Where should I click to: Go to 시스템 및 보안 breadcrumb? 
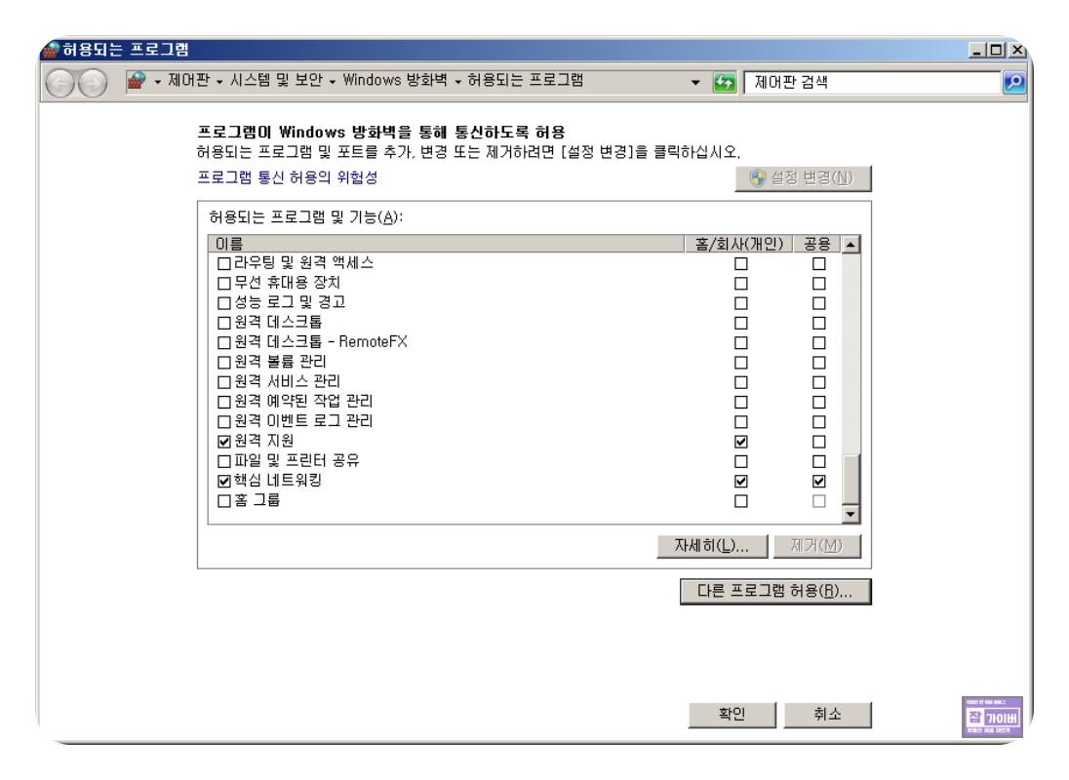coord(276,80)
